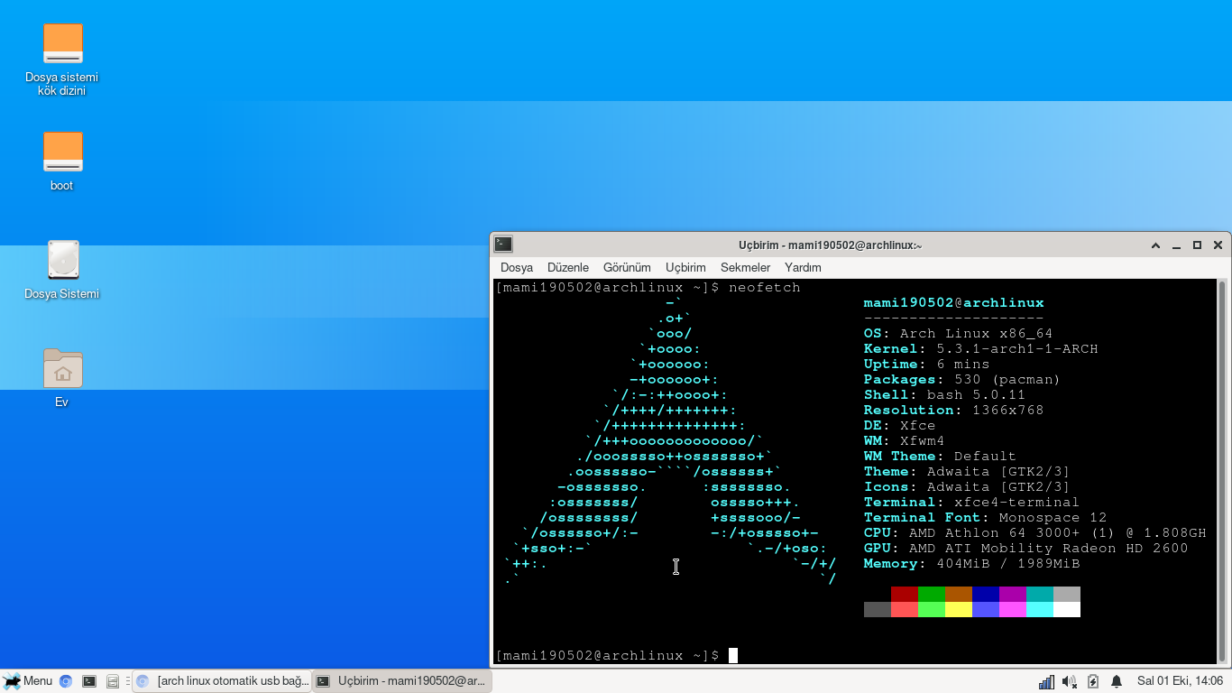
Task: Open the Uçbirim menu in the menu bar
Action: [x=685, y=267]
